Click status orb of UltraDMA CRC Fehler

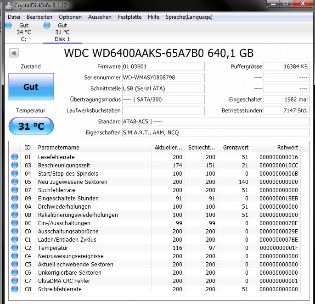15,281
